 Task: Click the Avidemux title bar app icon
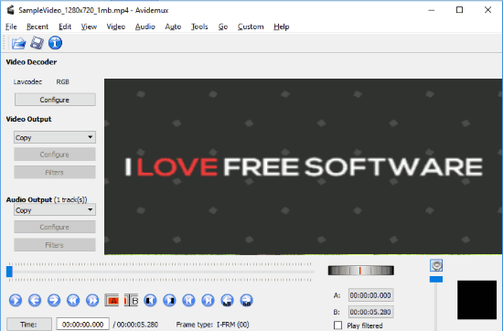pyautogui.click(x=10, y=10)
